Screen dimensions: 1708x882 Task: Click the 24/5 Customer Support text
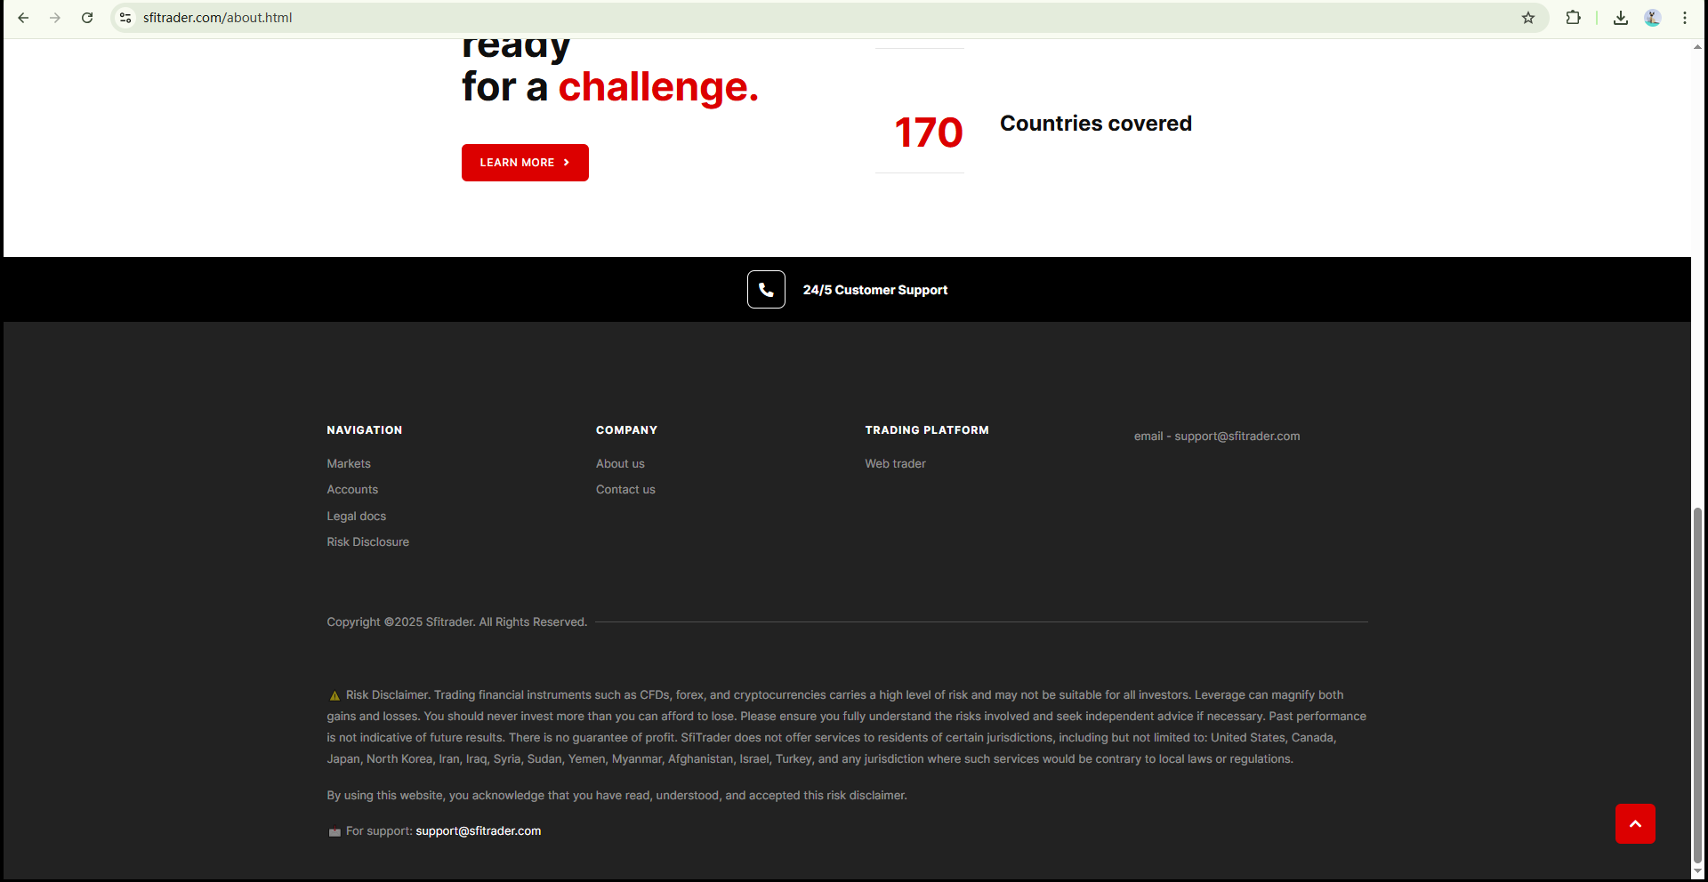pyautogui.click(x=875, y=290)
